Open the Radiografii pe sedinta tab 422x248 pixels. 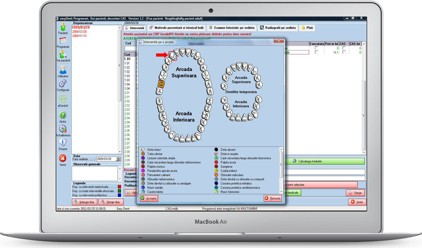277,28
